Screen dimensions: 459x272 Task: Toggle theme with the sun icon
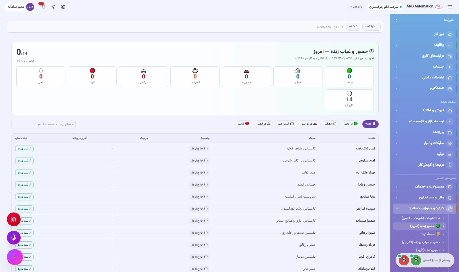tap(53, 7)
